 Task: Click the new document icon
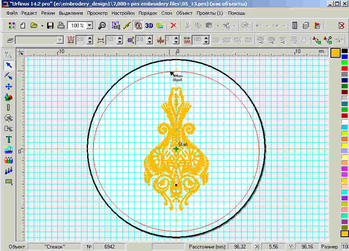coord(23,26)
